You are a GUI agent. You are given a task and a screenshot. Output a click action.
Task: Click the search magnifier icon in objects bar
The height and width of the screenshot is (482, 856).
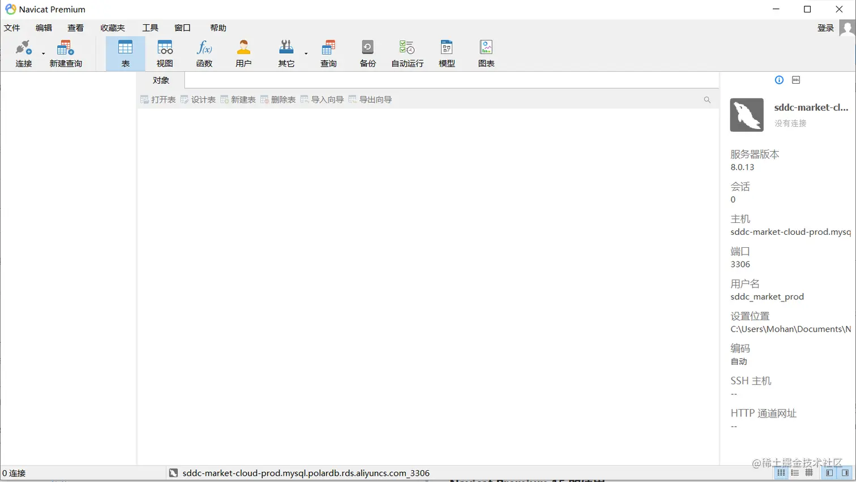(707, 100)
